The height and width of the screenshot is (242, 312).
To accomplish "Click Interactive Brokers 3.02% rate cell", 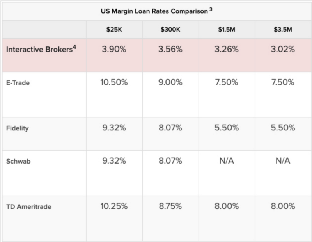I will tap(283, 50).
